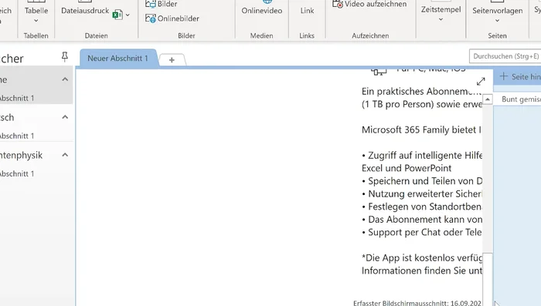
Task: Switch to the Neuer Abschnitt 1 tab
Action: tap(117, 58)
